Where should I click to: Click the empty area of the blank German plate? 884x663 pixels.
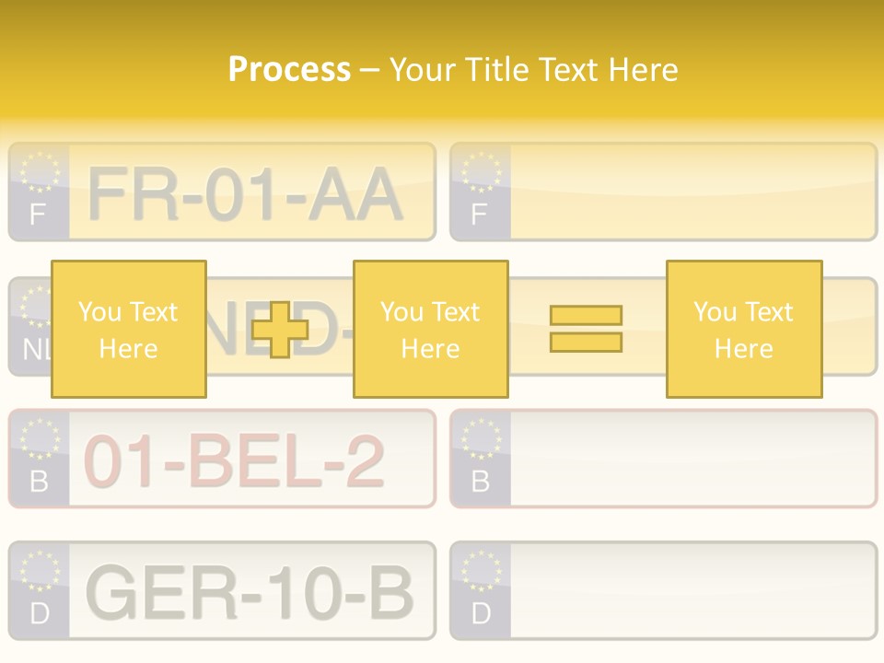(691, 590)
